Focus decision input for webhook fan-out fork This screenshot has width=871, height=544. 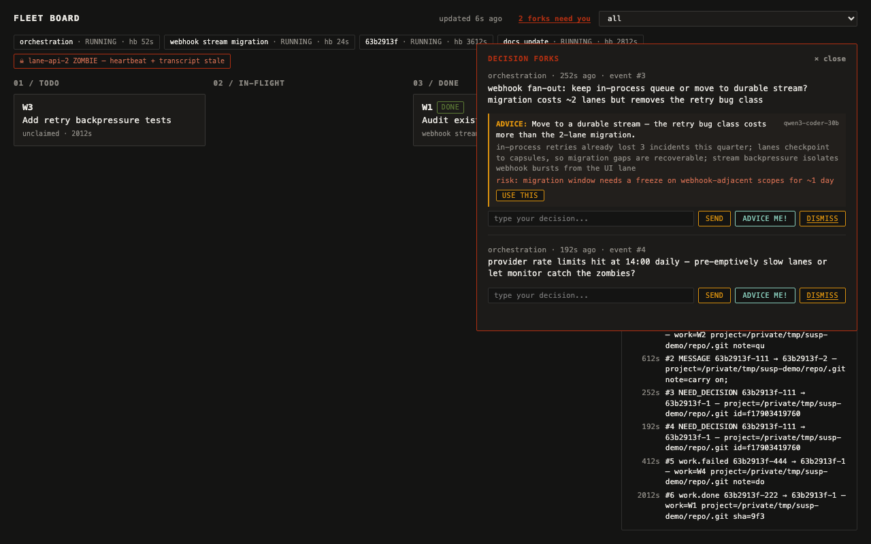pyautogui.click(x=591, y=219)
